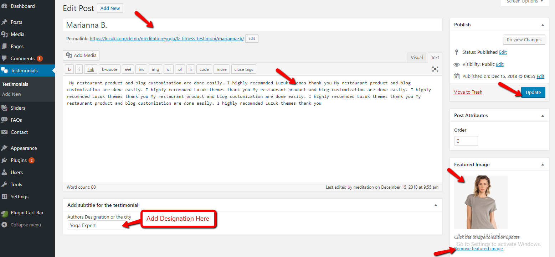Click the Dashboard icon in sidebar

click(x=4, y=6)
